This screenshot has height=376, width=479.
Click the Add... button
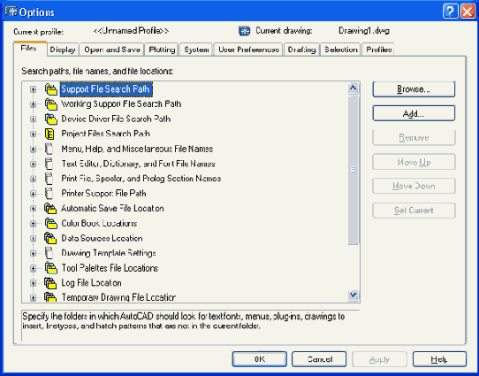click(414, 113)
